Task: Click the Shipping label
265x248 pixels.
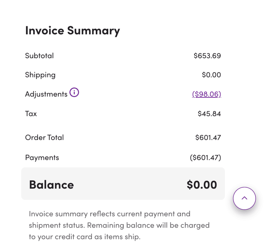Action: [x=40, y=75]
